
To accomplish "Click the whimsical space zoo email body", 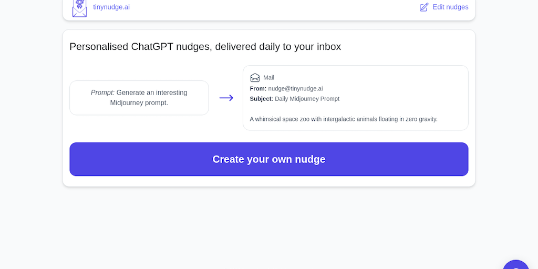I will click(343, 119).
